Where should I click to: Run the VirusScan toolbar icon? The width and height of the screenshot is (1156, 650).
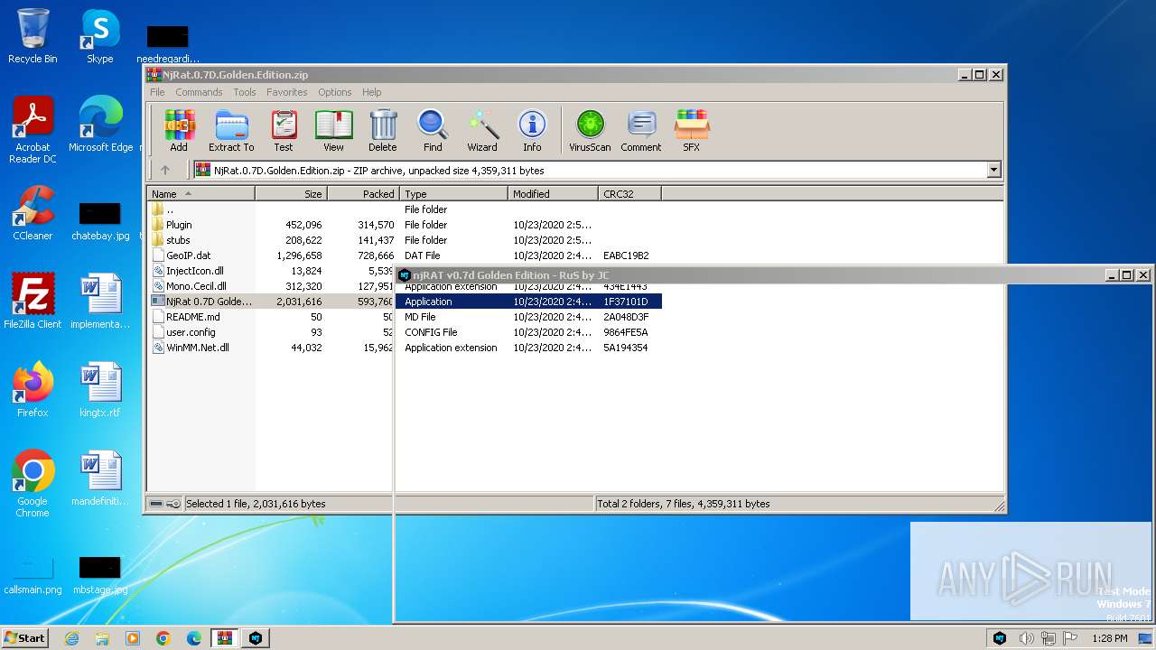[x=590, y=131]
